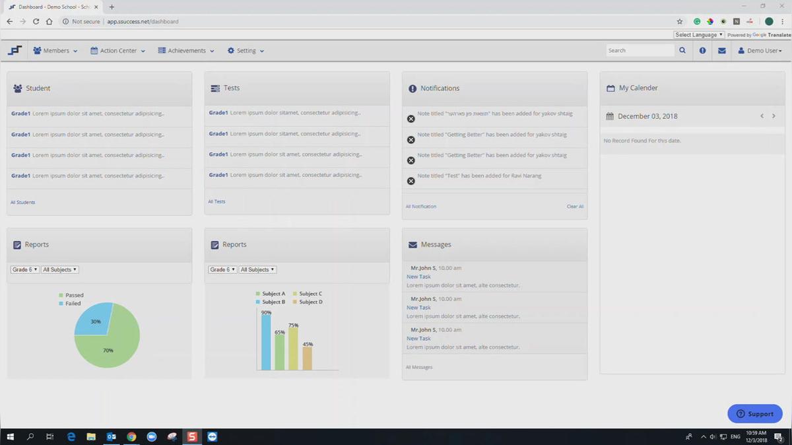Open the All Subjects dropdown above the bar chart
The width and height of the screenshot is (792, 445).
257,269
